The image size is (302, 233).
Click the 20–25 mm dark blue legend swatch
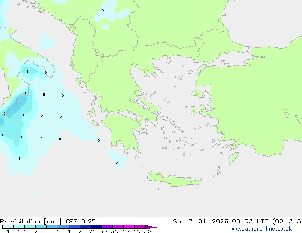85,227
